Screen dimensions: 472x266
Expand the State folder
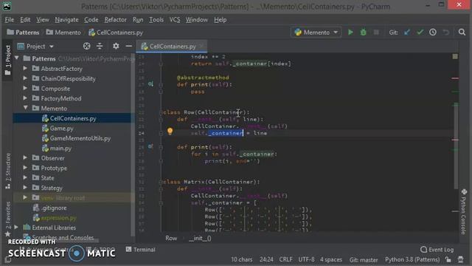(25, 177)
